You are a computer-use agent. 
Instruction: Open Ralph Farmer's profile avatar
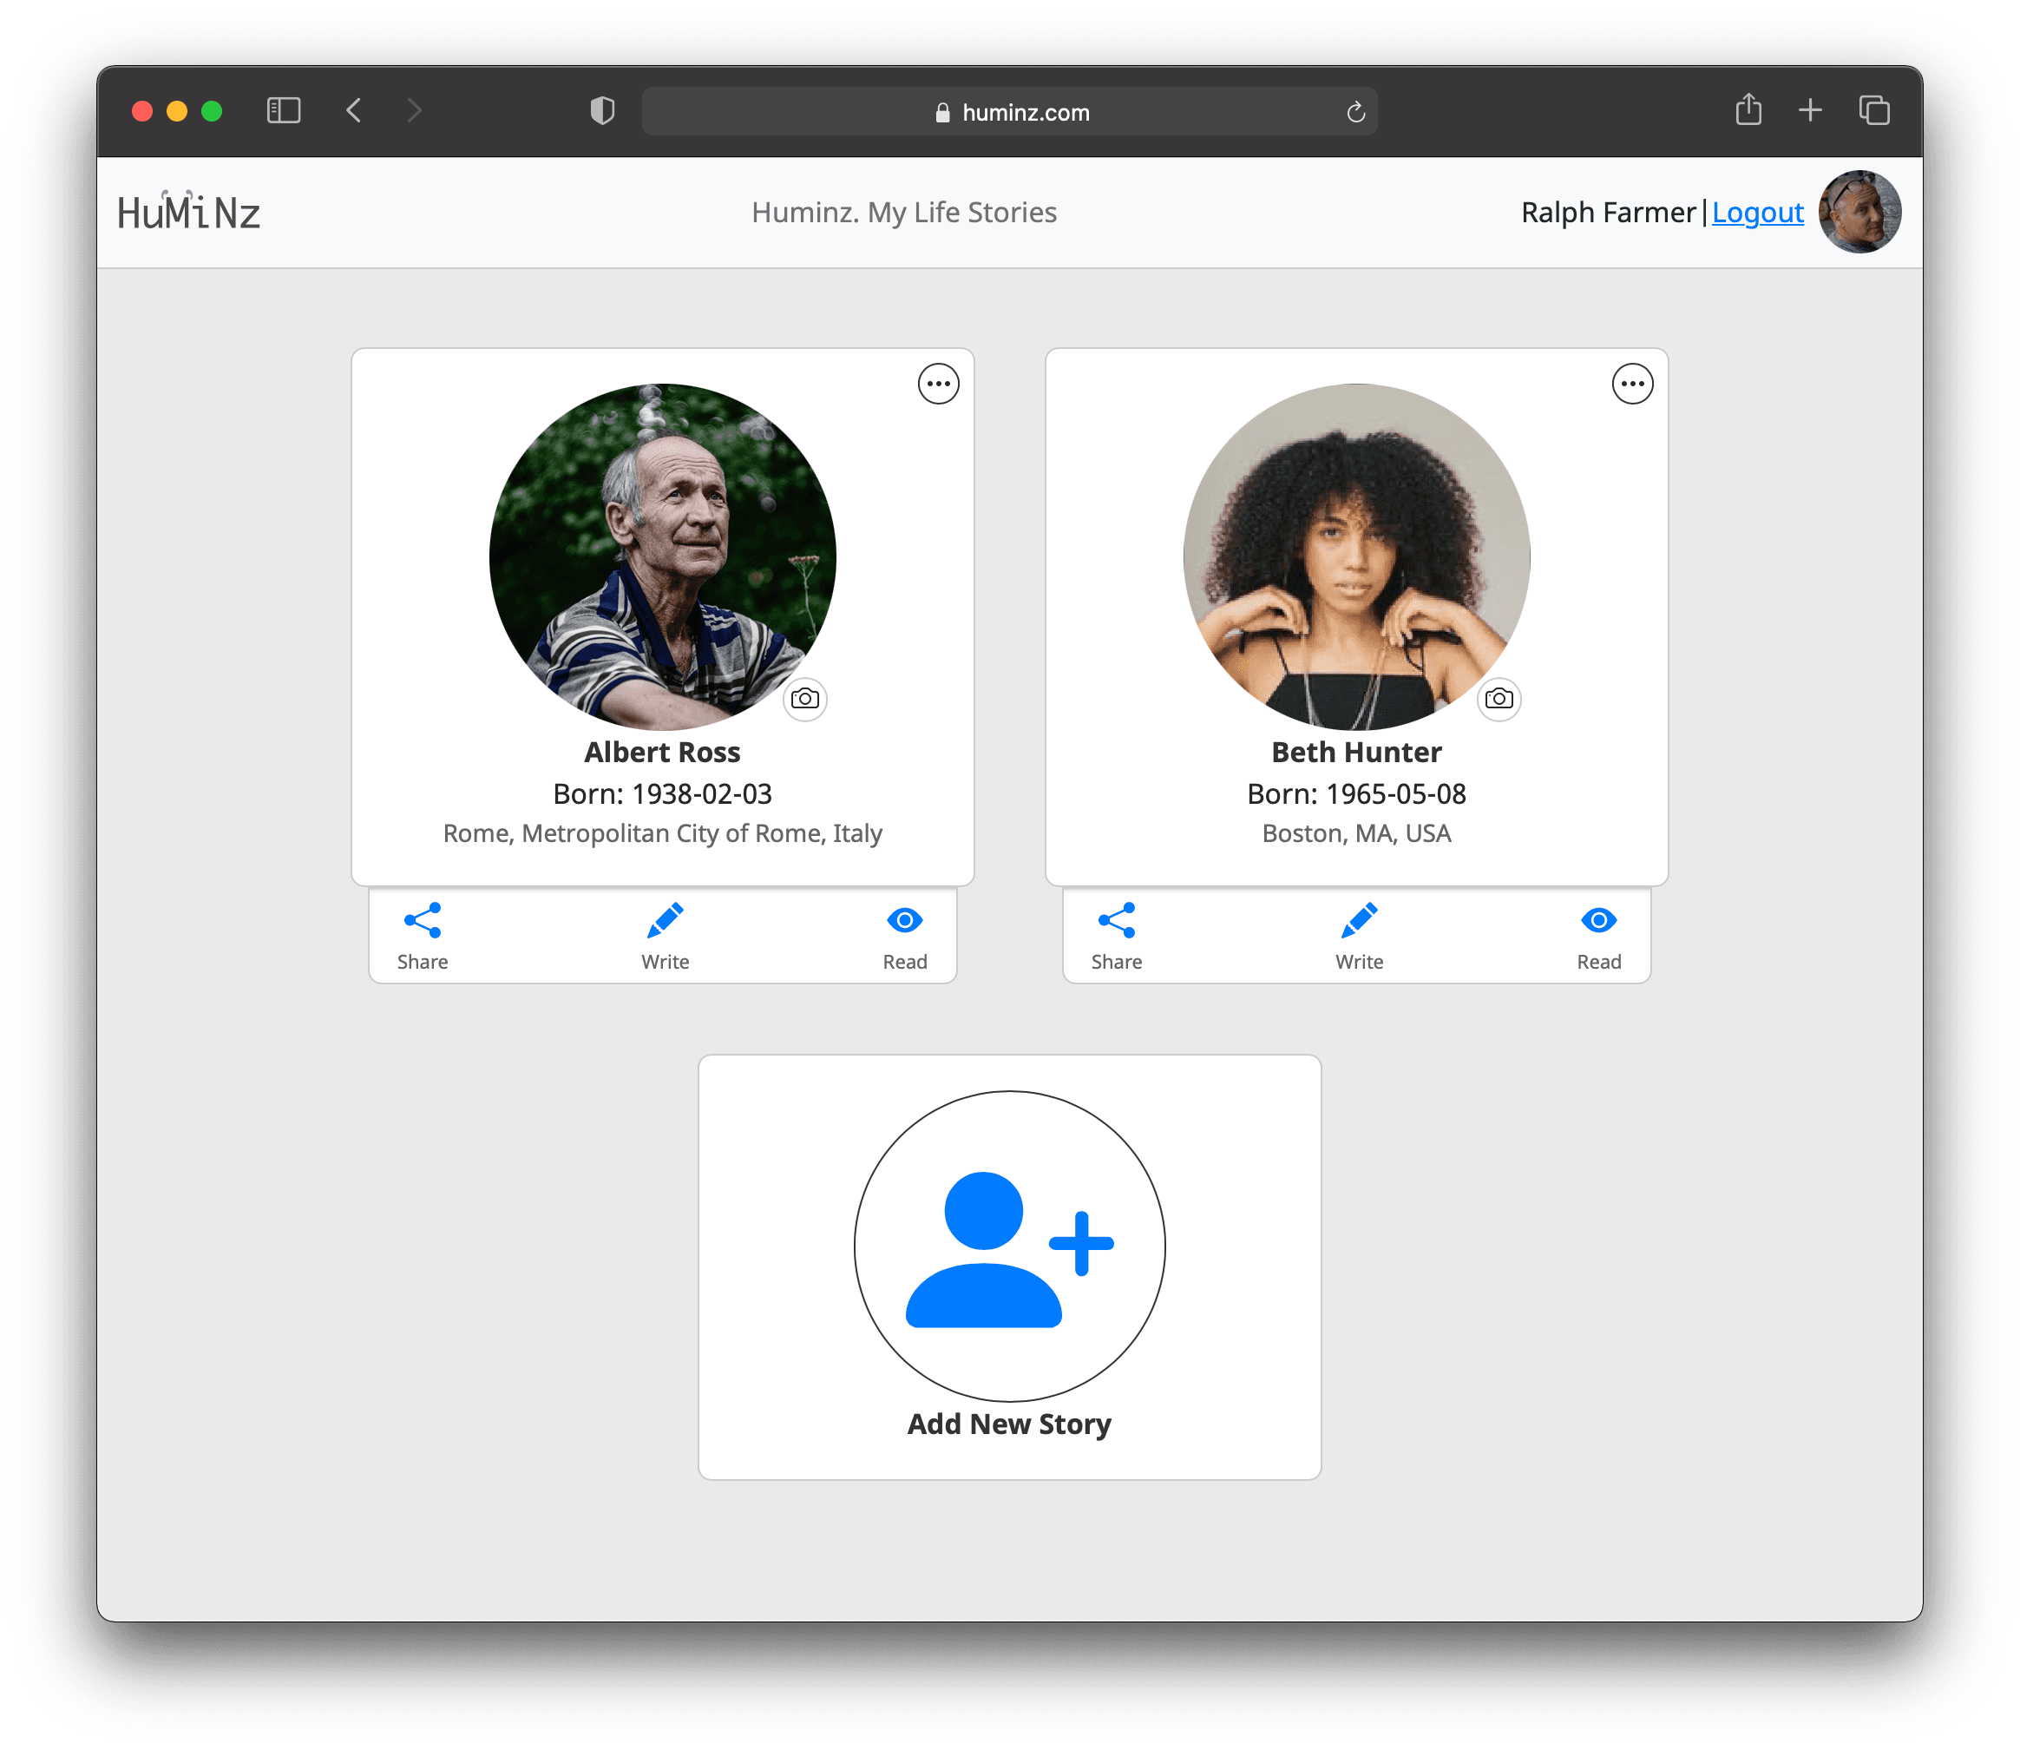1859,212
